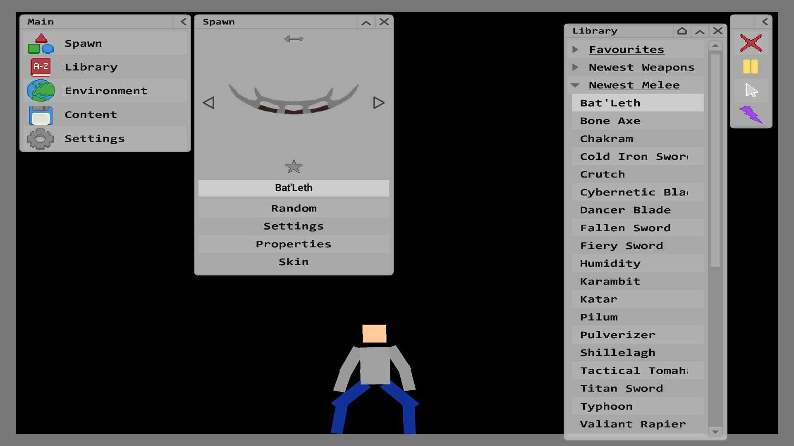Expand the Newest Weapons section
Screen dimensions: 794x446
coord(576,66)
